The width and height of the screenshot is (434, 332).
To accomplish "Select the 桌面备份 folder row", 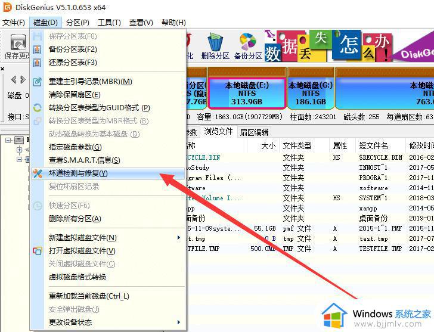I will (x=310, y=219).
